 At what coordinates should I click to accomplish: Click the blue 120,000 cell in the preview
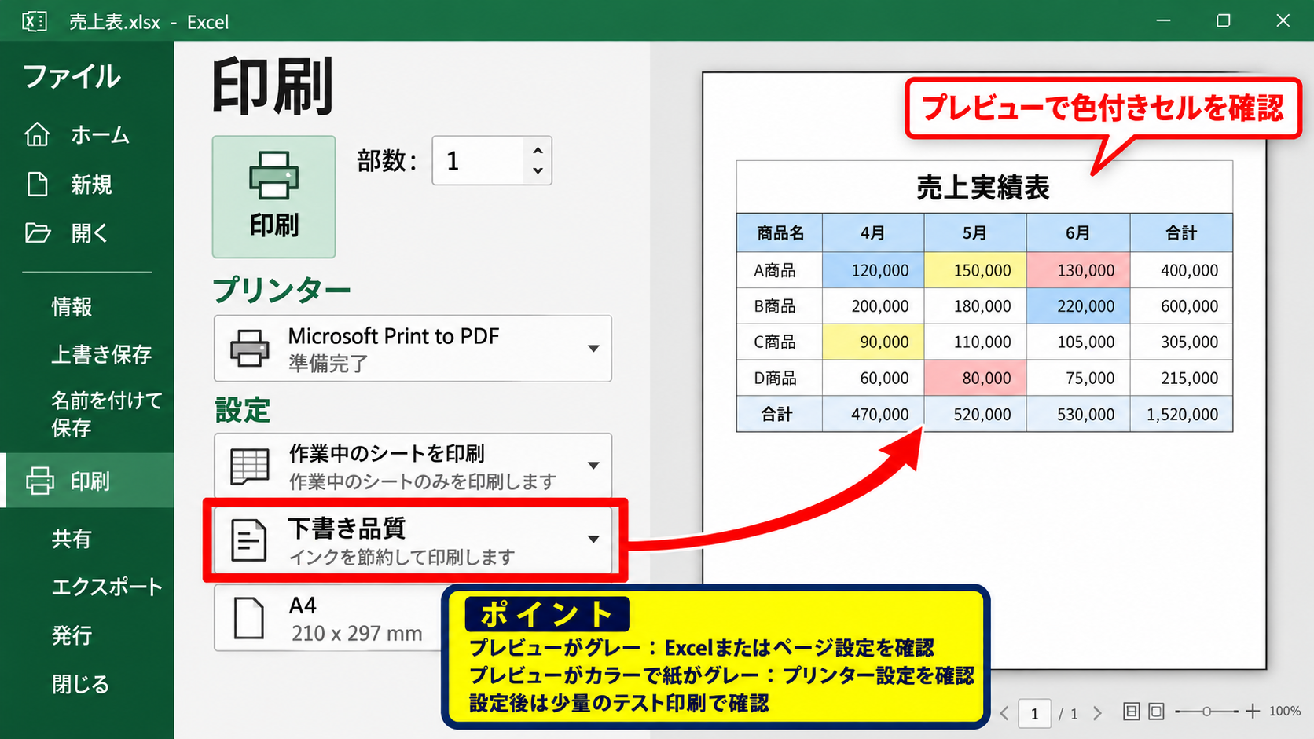pos(873,270)
